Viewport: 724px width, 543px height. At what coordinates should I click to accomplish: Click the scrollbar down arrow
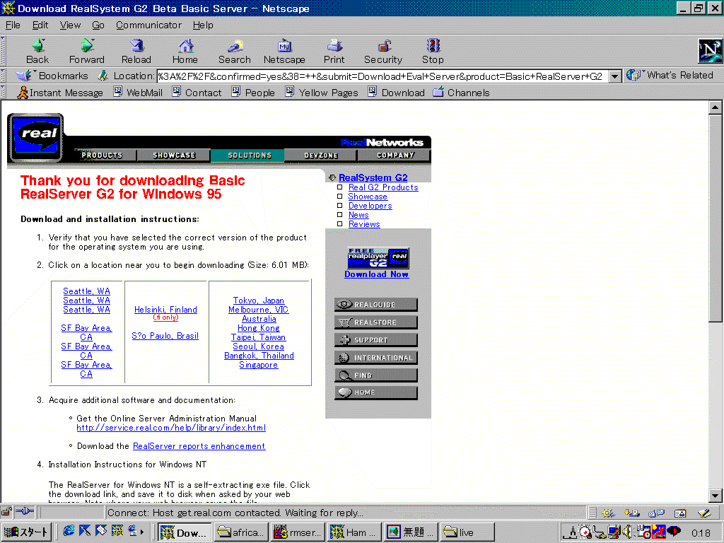pyautogui.click(x=715, y=496)
